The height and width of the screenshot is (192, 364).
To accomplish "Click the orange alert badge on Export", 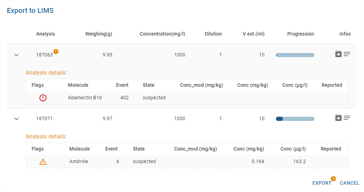I will click(x=333, y=179).
